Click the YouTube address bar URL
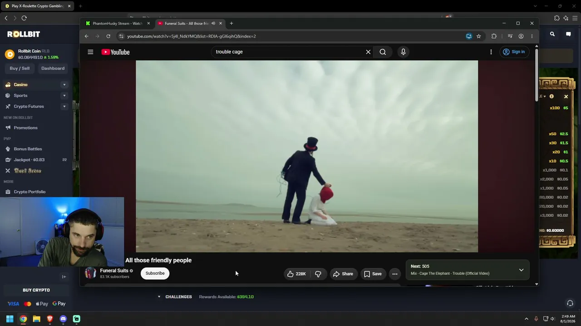 coord(192,36)
